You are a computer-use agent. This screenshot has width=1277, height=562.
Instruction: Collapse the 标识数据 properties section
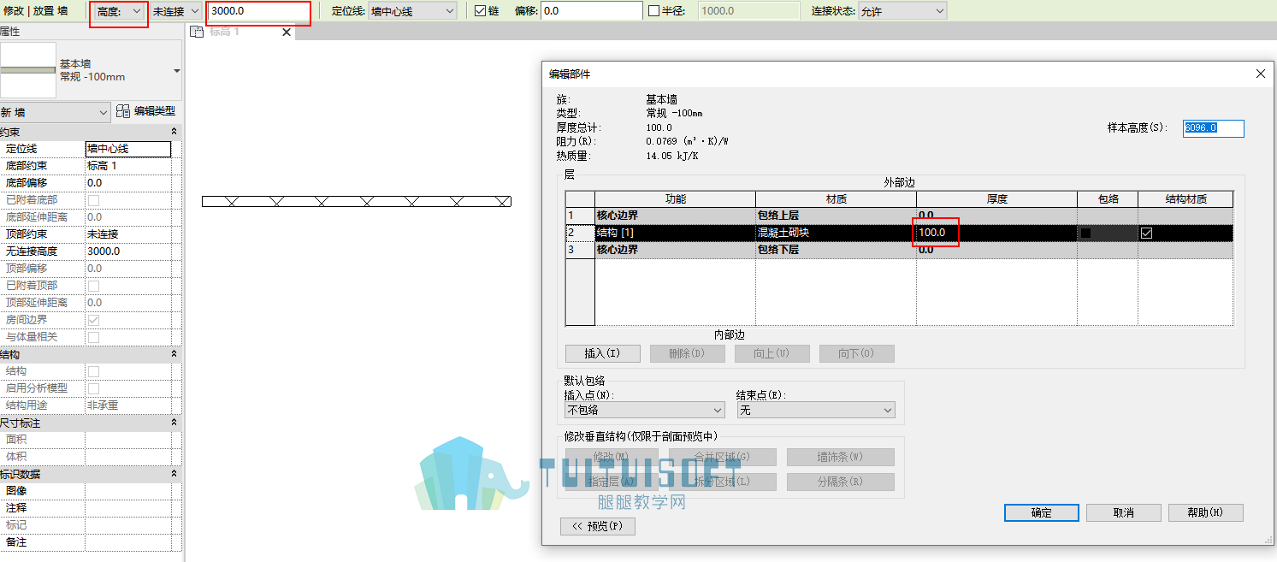tap(174, 474)
